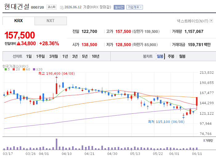Image resolution: width=216 pixels, height=158 pixels.
Task: Click the orange 60-day average legend swatch
Action: (24, 69)
